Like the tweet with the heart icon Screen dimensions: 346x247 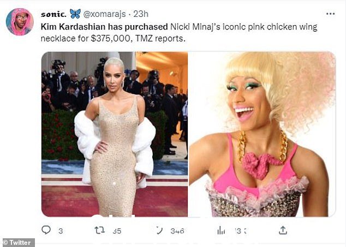pos(159,231)
